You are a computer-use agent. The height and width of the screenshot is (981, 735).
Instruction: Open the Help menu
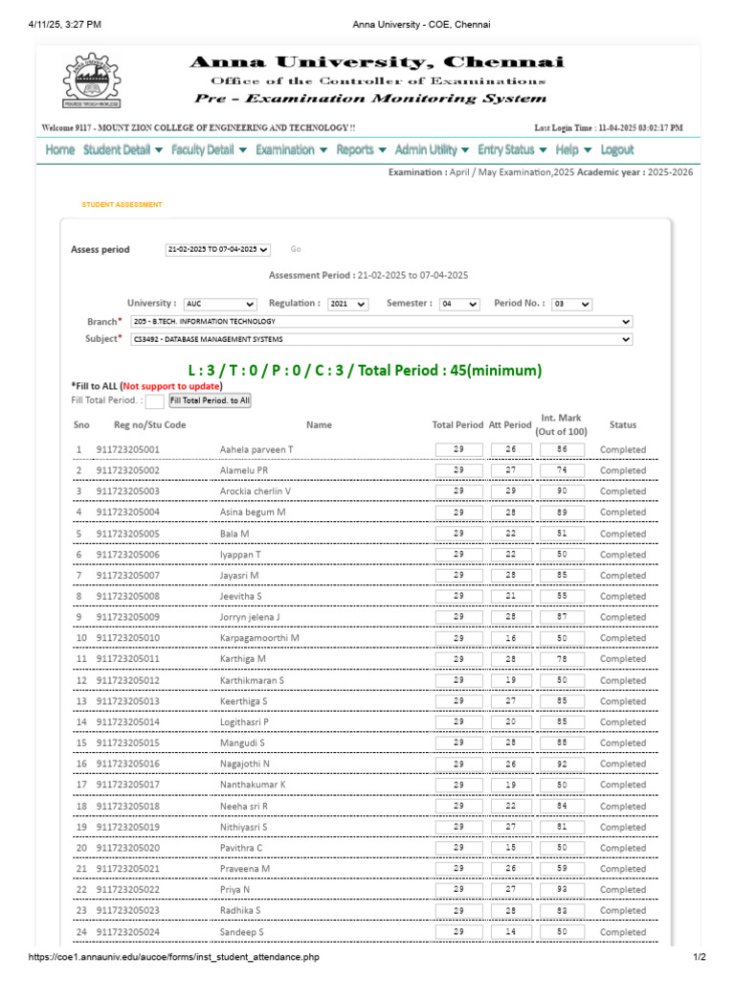tap(573, 150)
